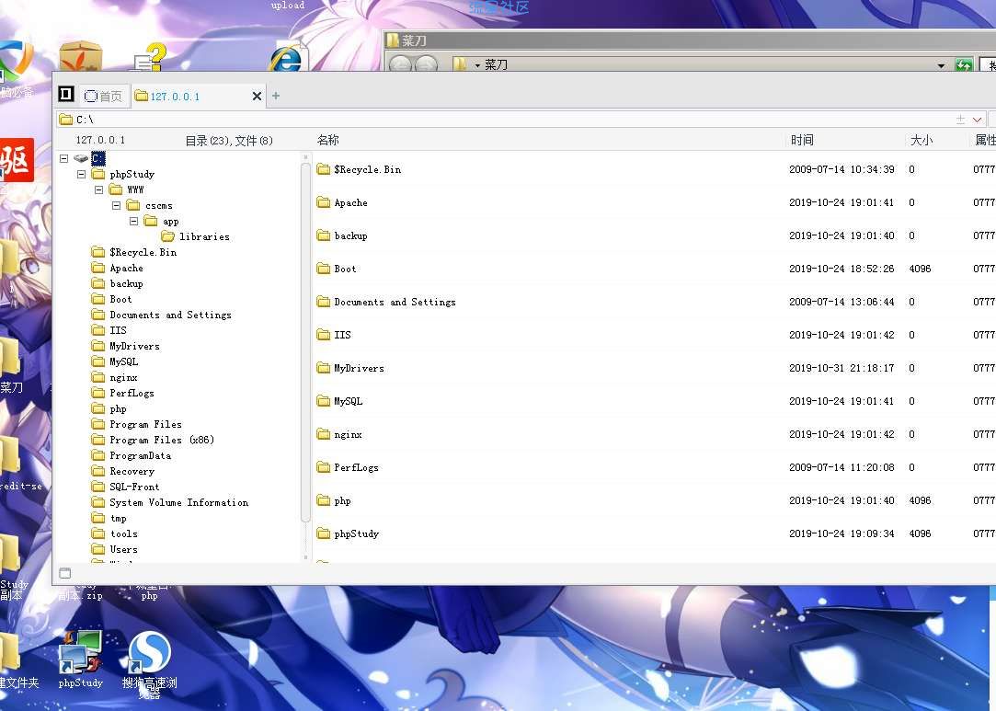Click the Apache folder icon in file list

point(323,202)
